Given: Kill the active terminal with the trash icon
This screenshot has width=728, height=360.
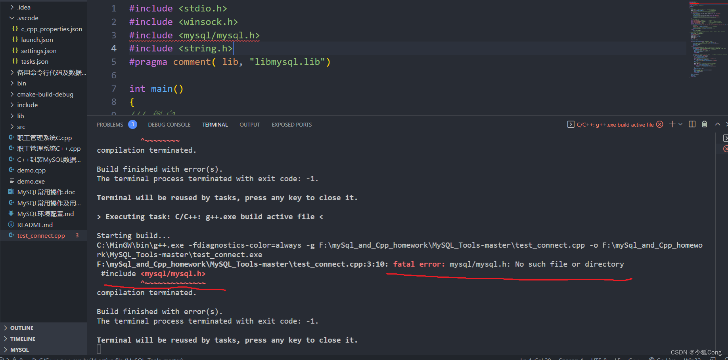Looking at the screenshot, I should click(x=704, y=124).
